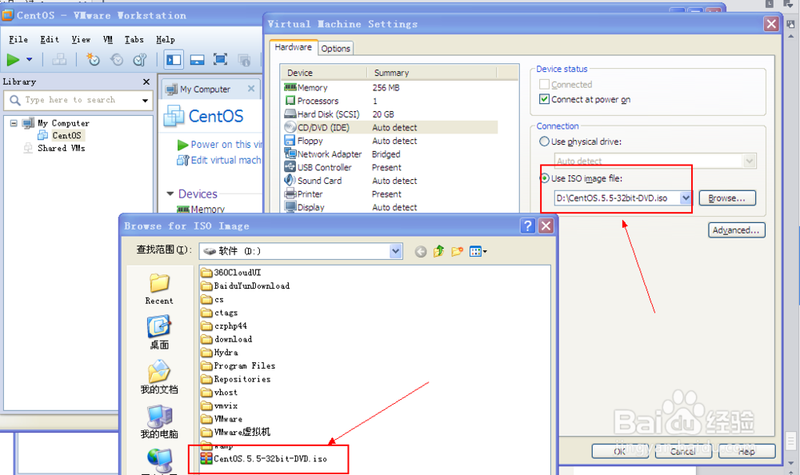Click the take snapshot toolbar icon
The height and width of the screenshot is (475, 800).
click(93, 60)
